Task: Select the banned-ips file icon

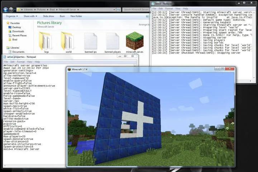Action: 91,41
